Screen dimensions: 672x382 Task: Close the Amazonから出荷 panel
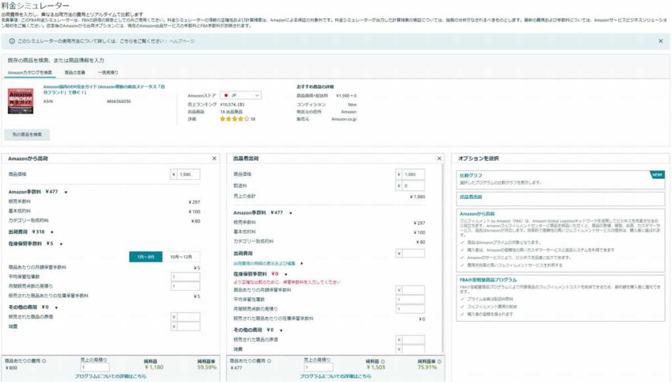pos(214,159)
